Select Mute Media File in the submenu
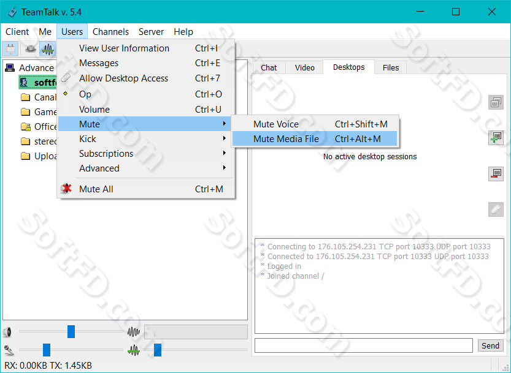 tap(315, 138)
